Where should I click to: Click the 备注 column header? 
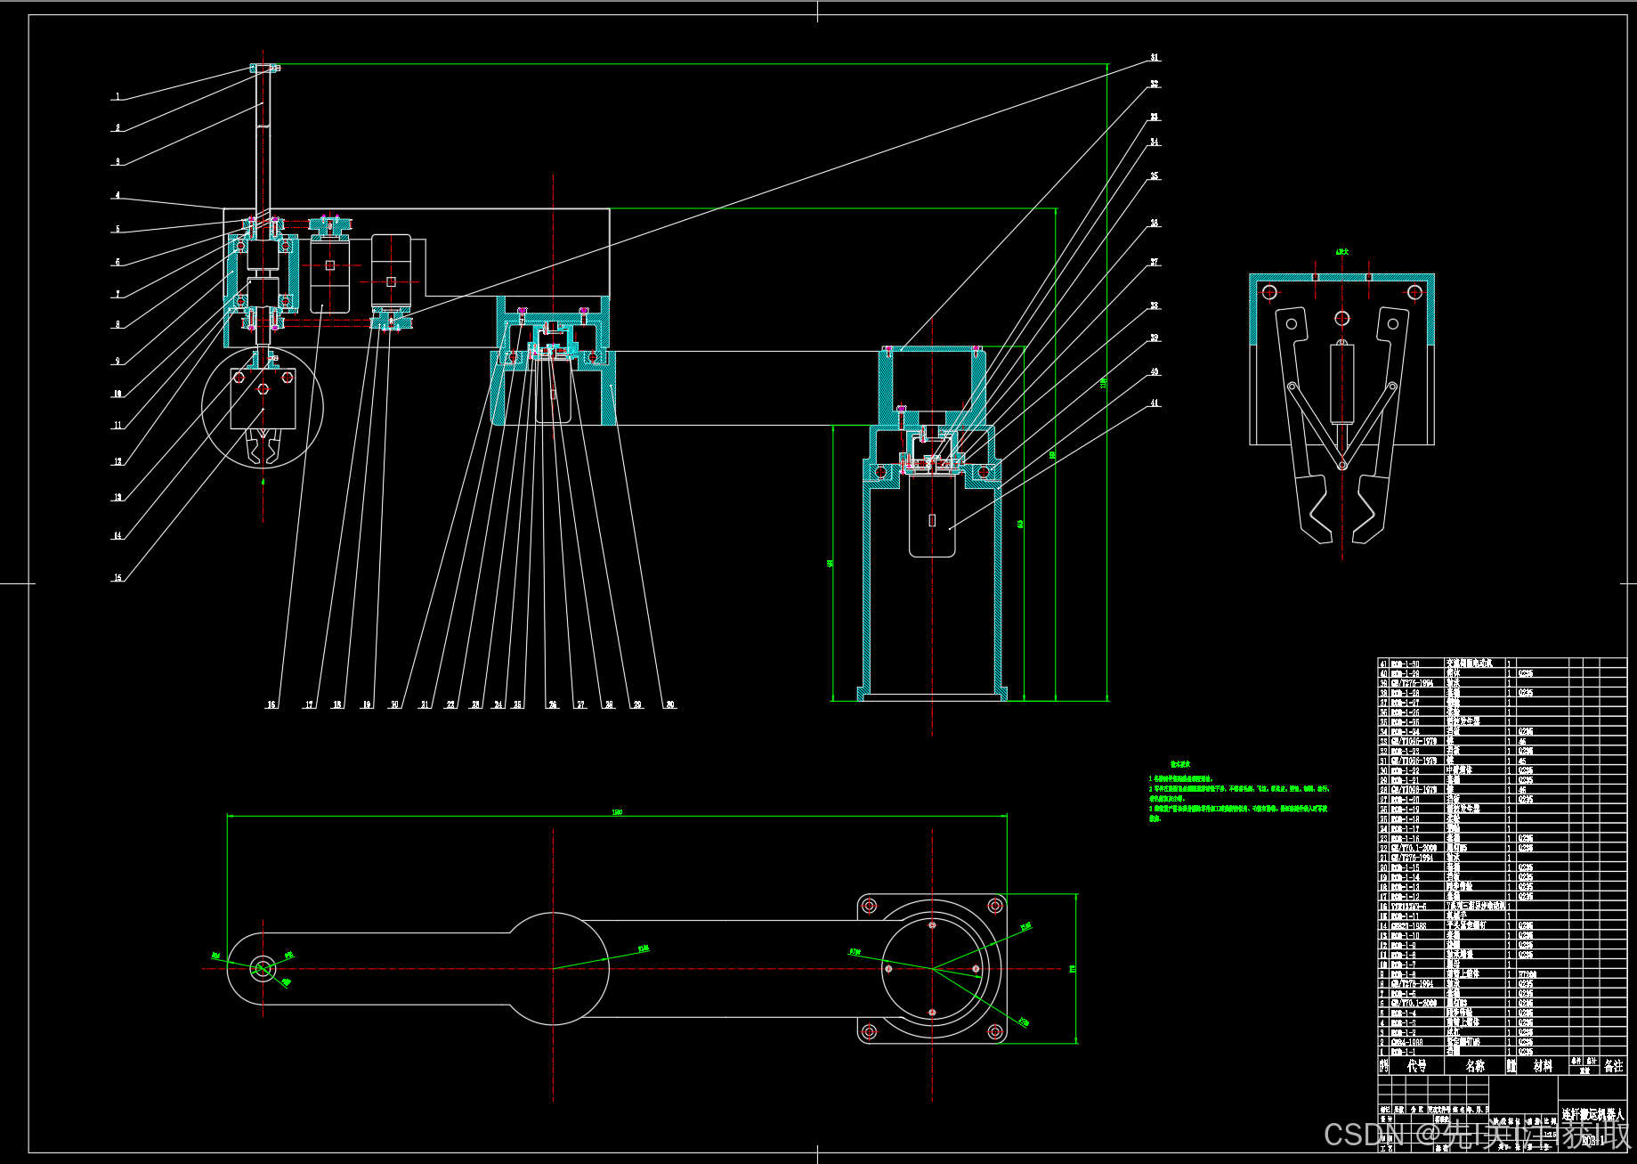(x=1613, y=1065)
